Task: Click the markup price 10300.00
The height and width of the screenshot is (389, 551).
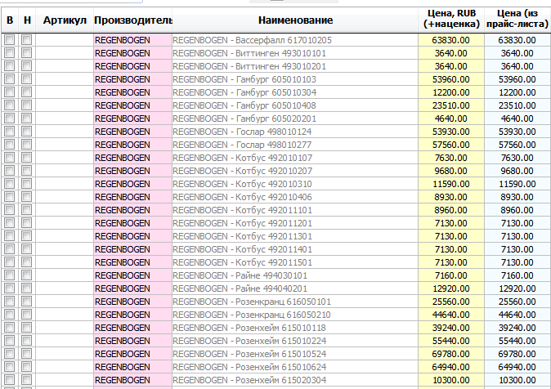Action: click(450, 380)
